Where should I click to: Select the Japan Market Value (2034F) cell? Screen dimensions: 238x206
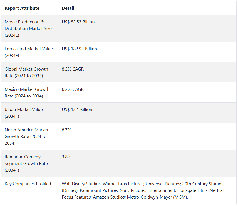24,113
